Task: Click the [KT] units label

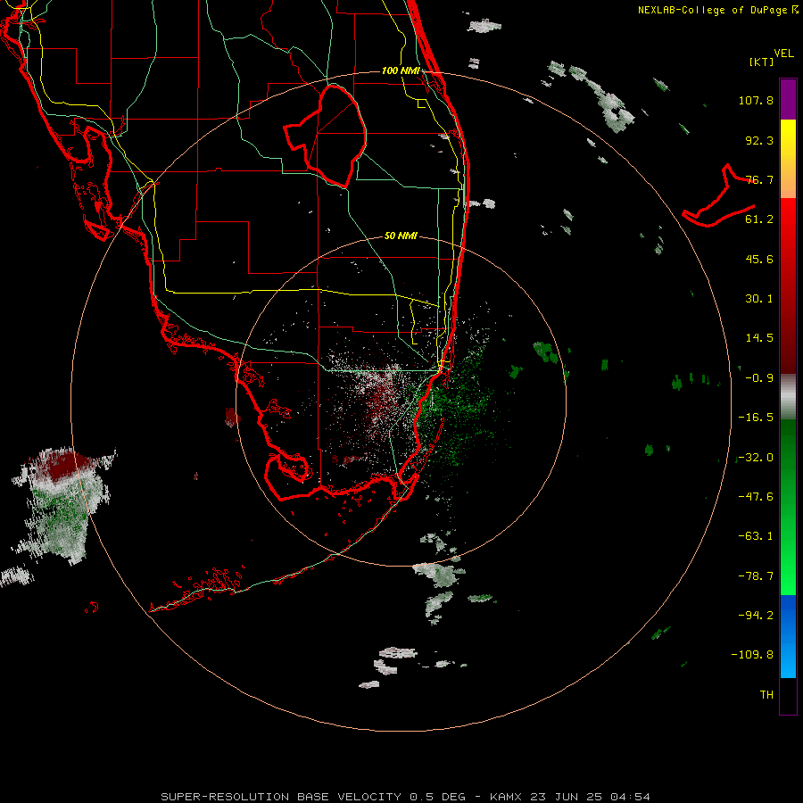Action: [762, 62]
